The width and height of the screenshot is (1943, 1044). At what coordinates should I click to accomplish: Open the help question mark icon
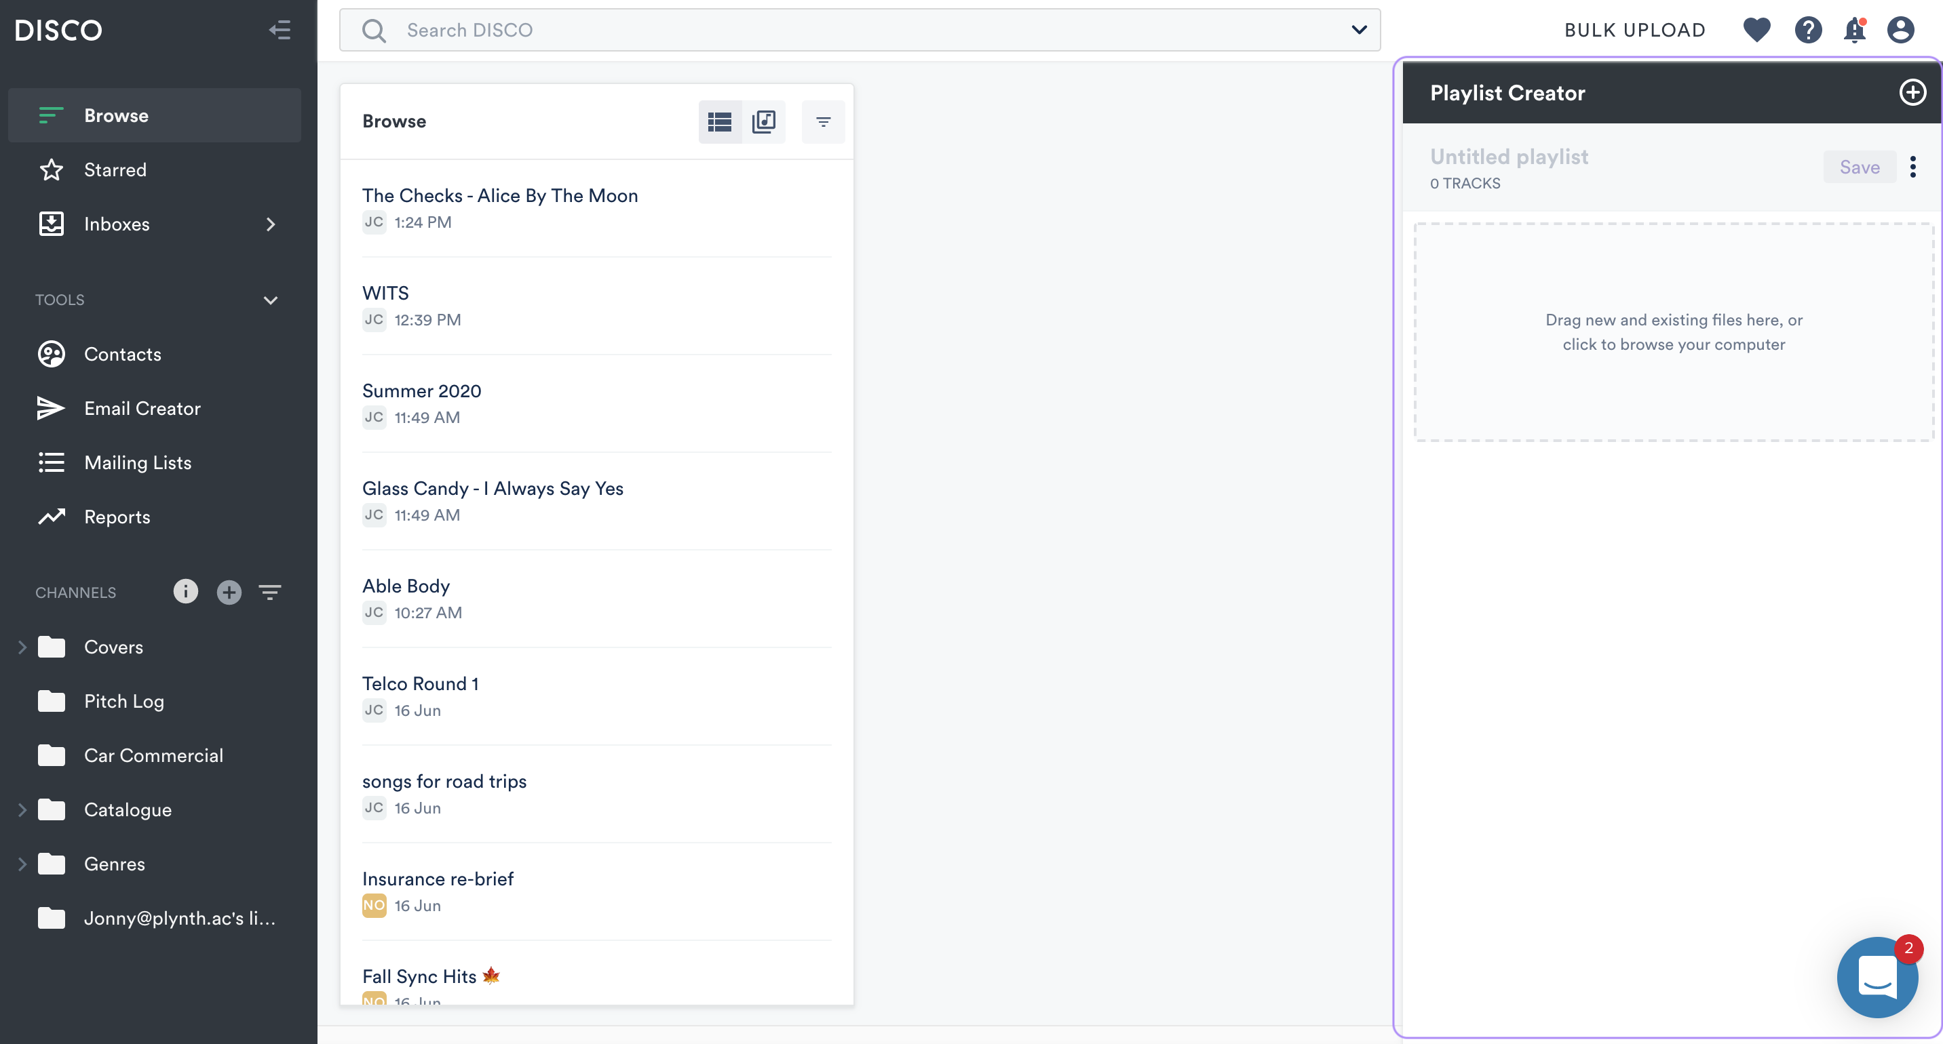click(1807, 30)
